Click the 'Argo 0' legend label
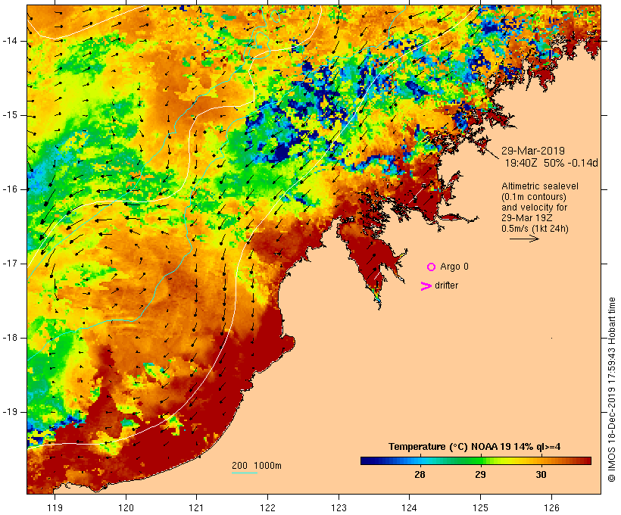Viewport: 621px width, 515px height. tap(454, 267)
